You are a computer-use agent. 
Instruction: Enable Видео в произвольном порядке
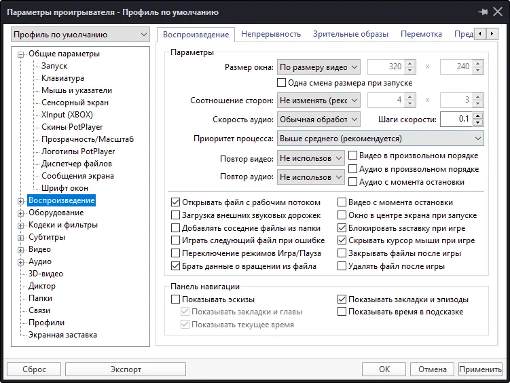tap(352, 156)
